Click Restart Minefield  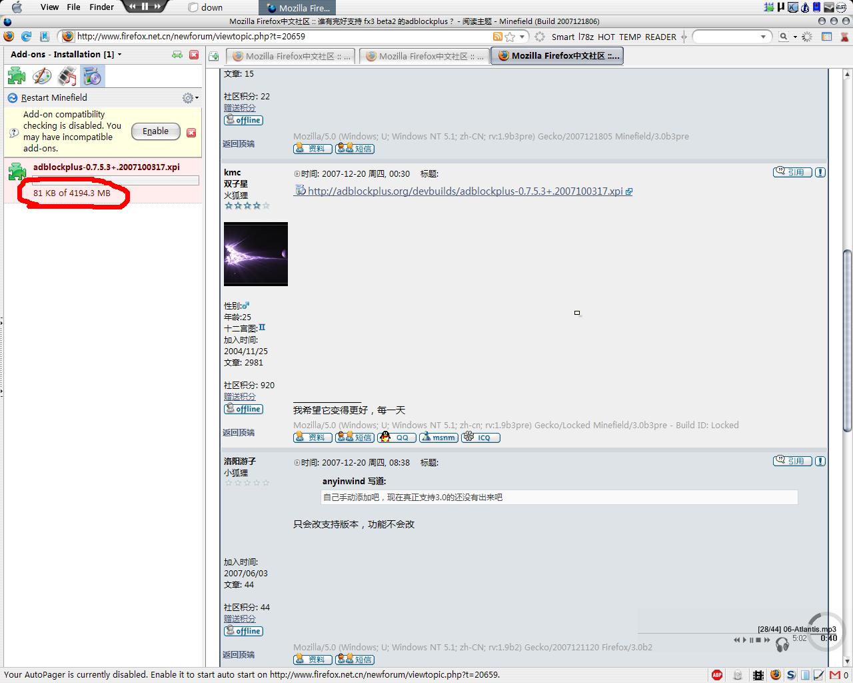click(x=54, y=98)
